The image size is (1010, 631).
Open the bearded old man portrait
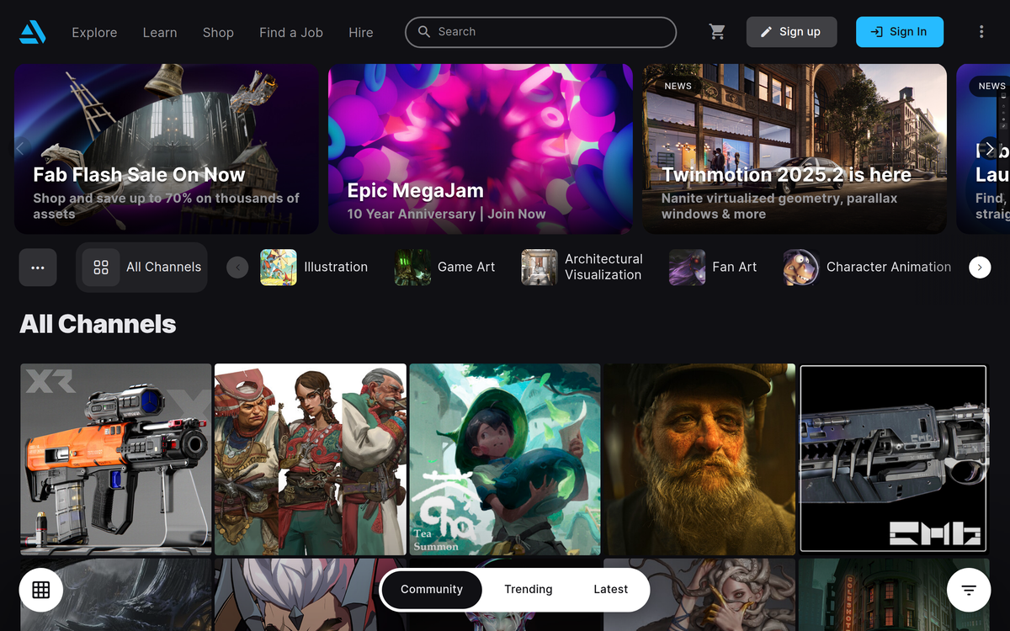tap(699, 459)
